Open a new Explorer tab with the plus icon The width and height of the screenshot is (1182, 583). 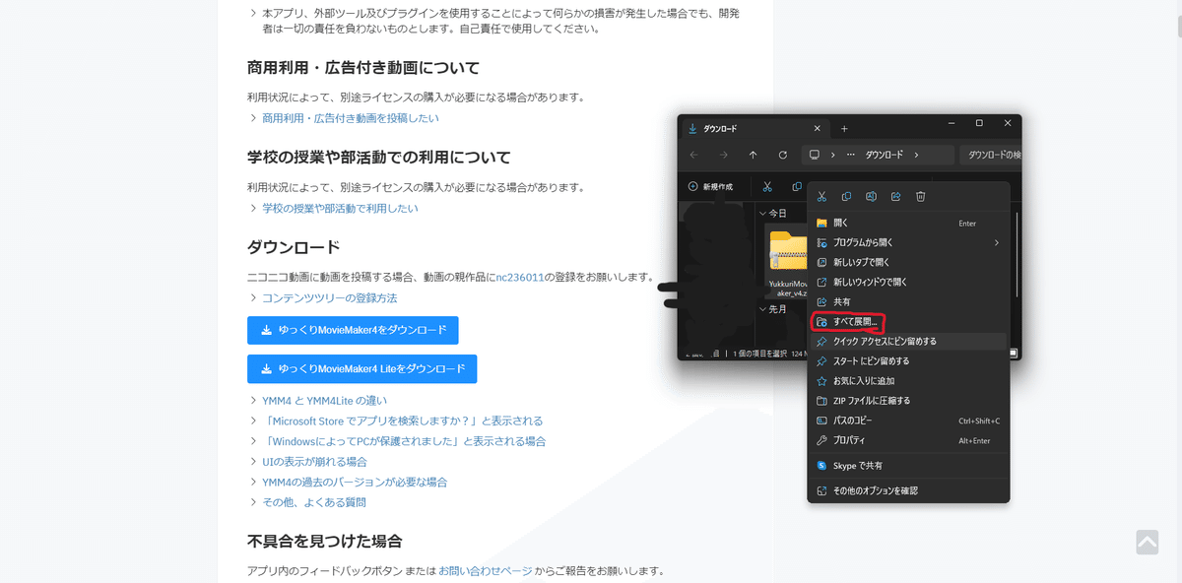tap(844, 128)
